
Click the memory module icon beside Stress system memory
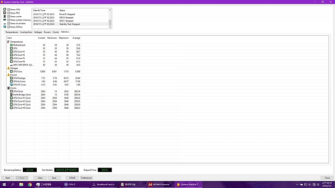tap(5, 20)
